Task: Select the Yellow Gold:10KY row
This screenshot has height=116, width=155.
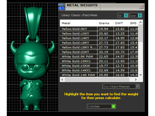Action: (x=99, y=34)
